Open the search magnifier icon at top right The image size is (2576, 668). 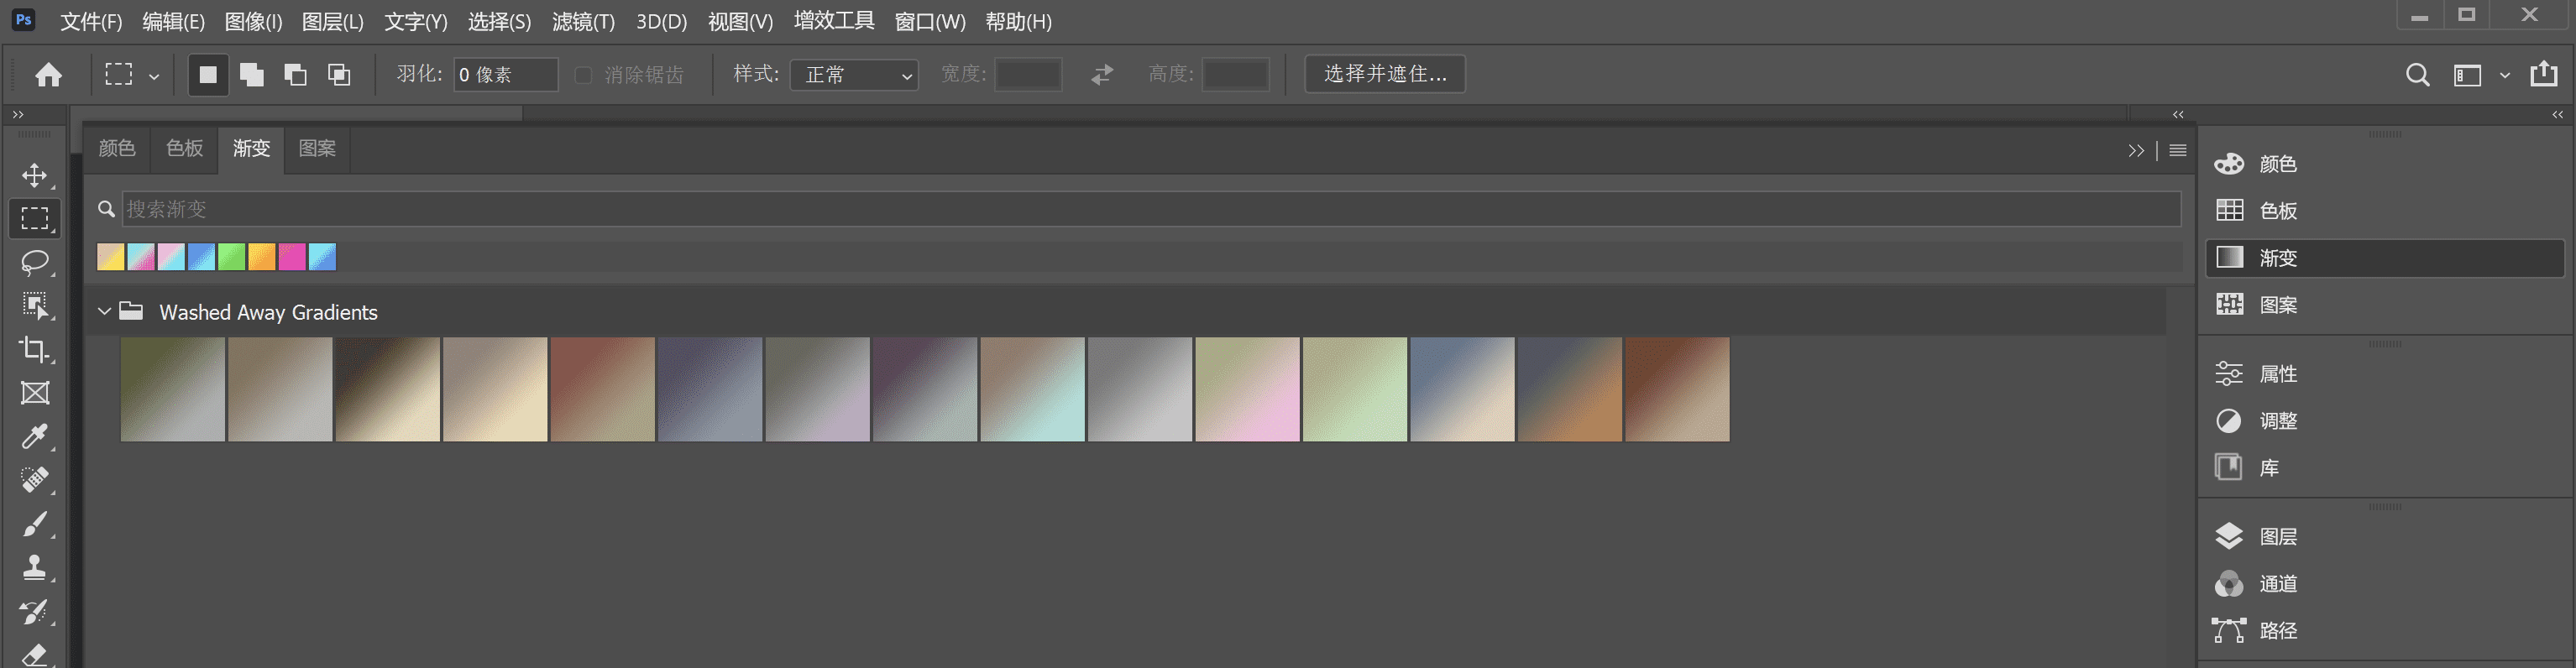click(2417, 75)
